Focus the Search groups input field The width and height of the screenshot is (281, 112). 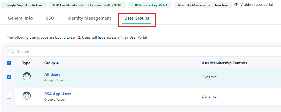pyautogui.click(x=138, y=52)
